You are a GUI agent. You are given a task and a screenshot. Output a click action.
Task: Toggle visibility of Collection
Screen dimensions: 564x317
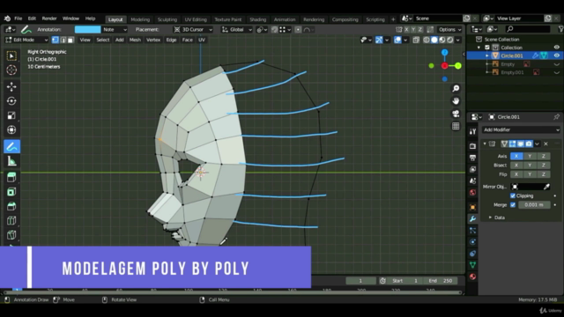(x=556, y=48)
